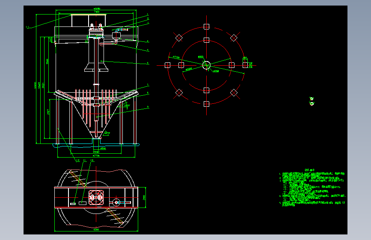Pick callout number 13 left of canopy
371x240 pixels.
(x=27, y=27)
